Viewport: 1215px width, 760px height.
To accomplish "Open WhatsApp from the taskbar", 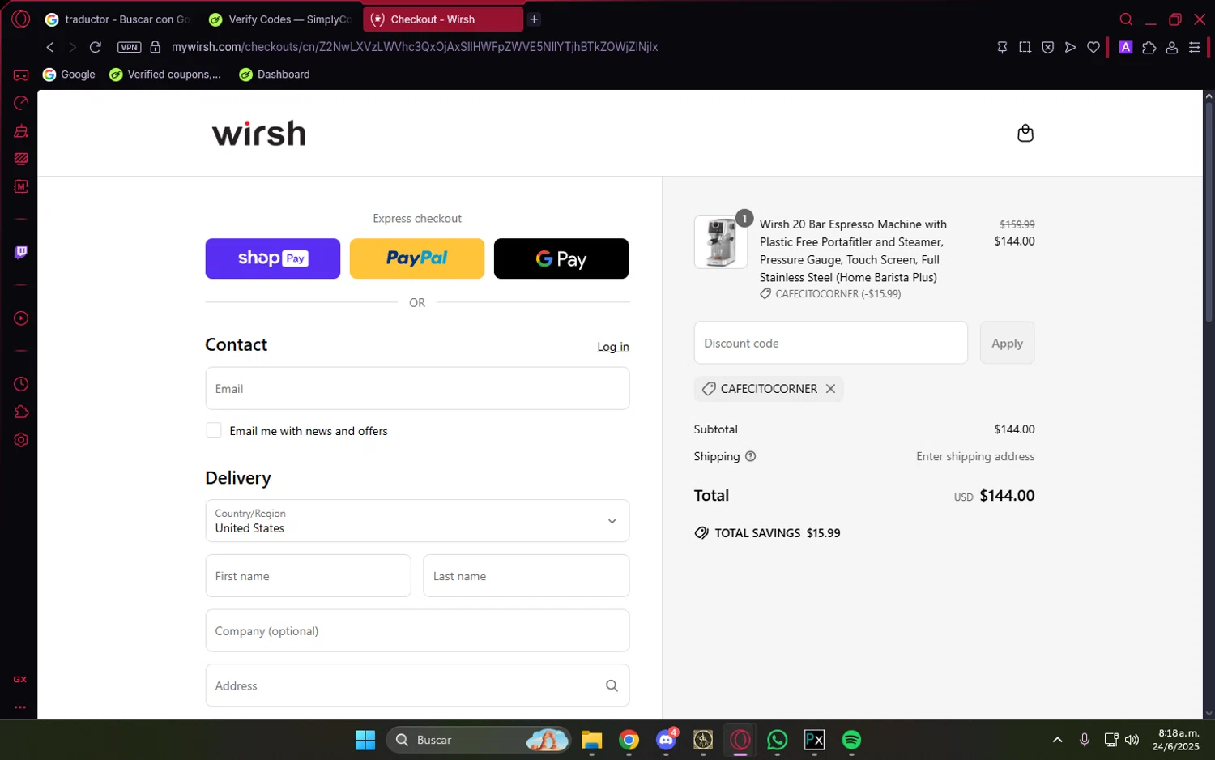I will [x=777, y=740].
